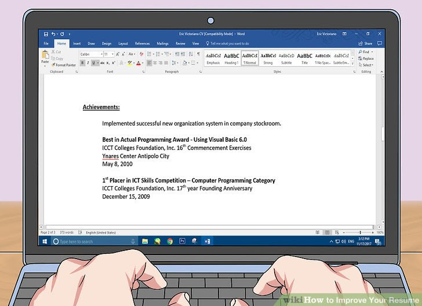This screenshot has height=306, width=422.
Task: Switch to the References tab
Action: click(143, 43)
